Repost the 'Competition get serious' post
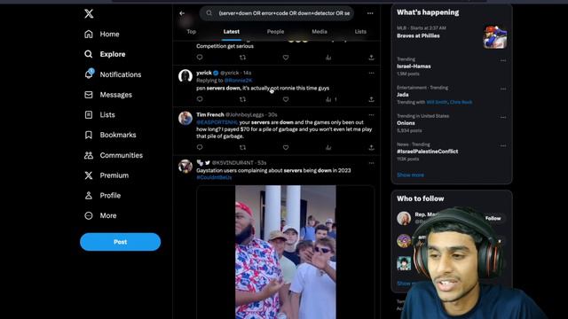The height and width of the screenshot is (319, 568). click(x=242, y=57)
